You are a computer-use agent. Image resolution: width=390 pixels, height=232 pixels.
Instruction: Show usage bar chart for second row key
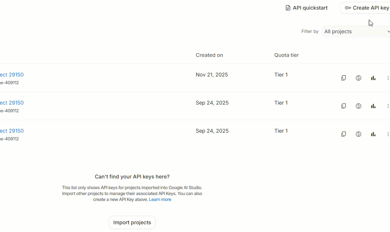point(373,106)
